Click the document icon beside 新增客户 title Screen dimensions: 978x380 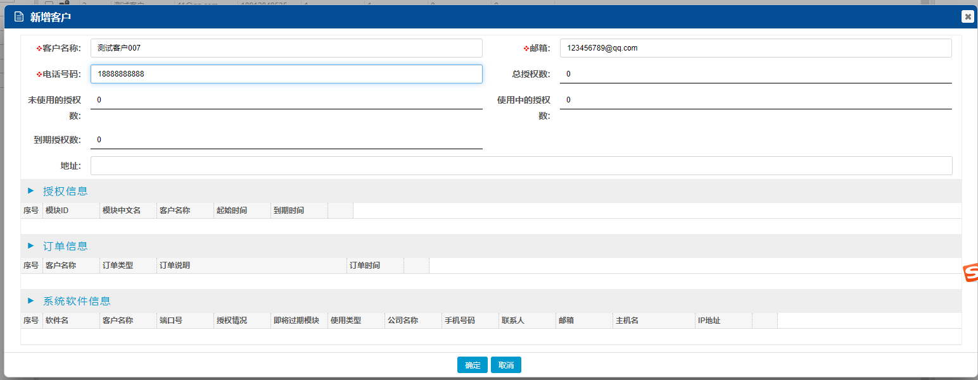(x=19, y=17)
